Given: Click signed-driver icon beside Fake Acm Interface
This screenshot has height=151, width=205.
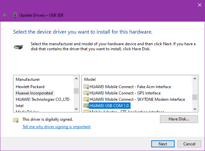Looking at the screenshot, I should click(86, 86).
